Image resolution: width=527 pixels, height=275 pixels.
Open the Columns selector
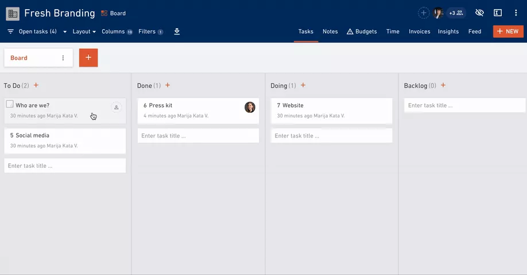pyautogui.click(x=117, y=32)
